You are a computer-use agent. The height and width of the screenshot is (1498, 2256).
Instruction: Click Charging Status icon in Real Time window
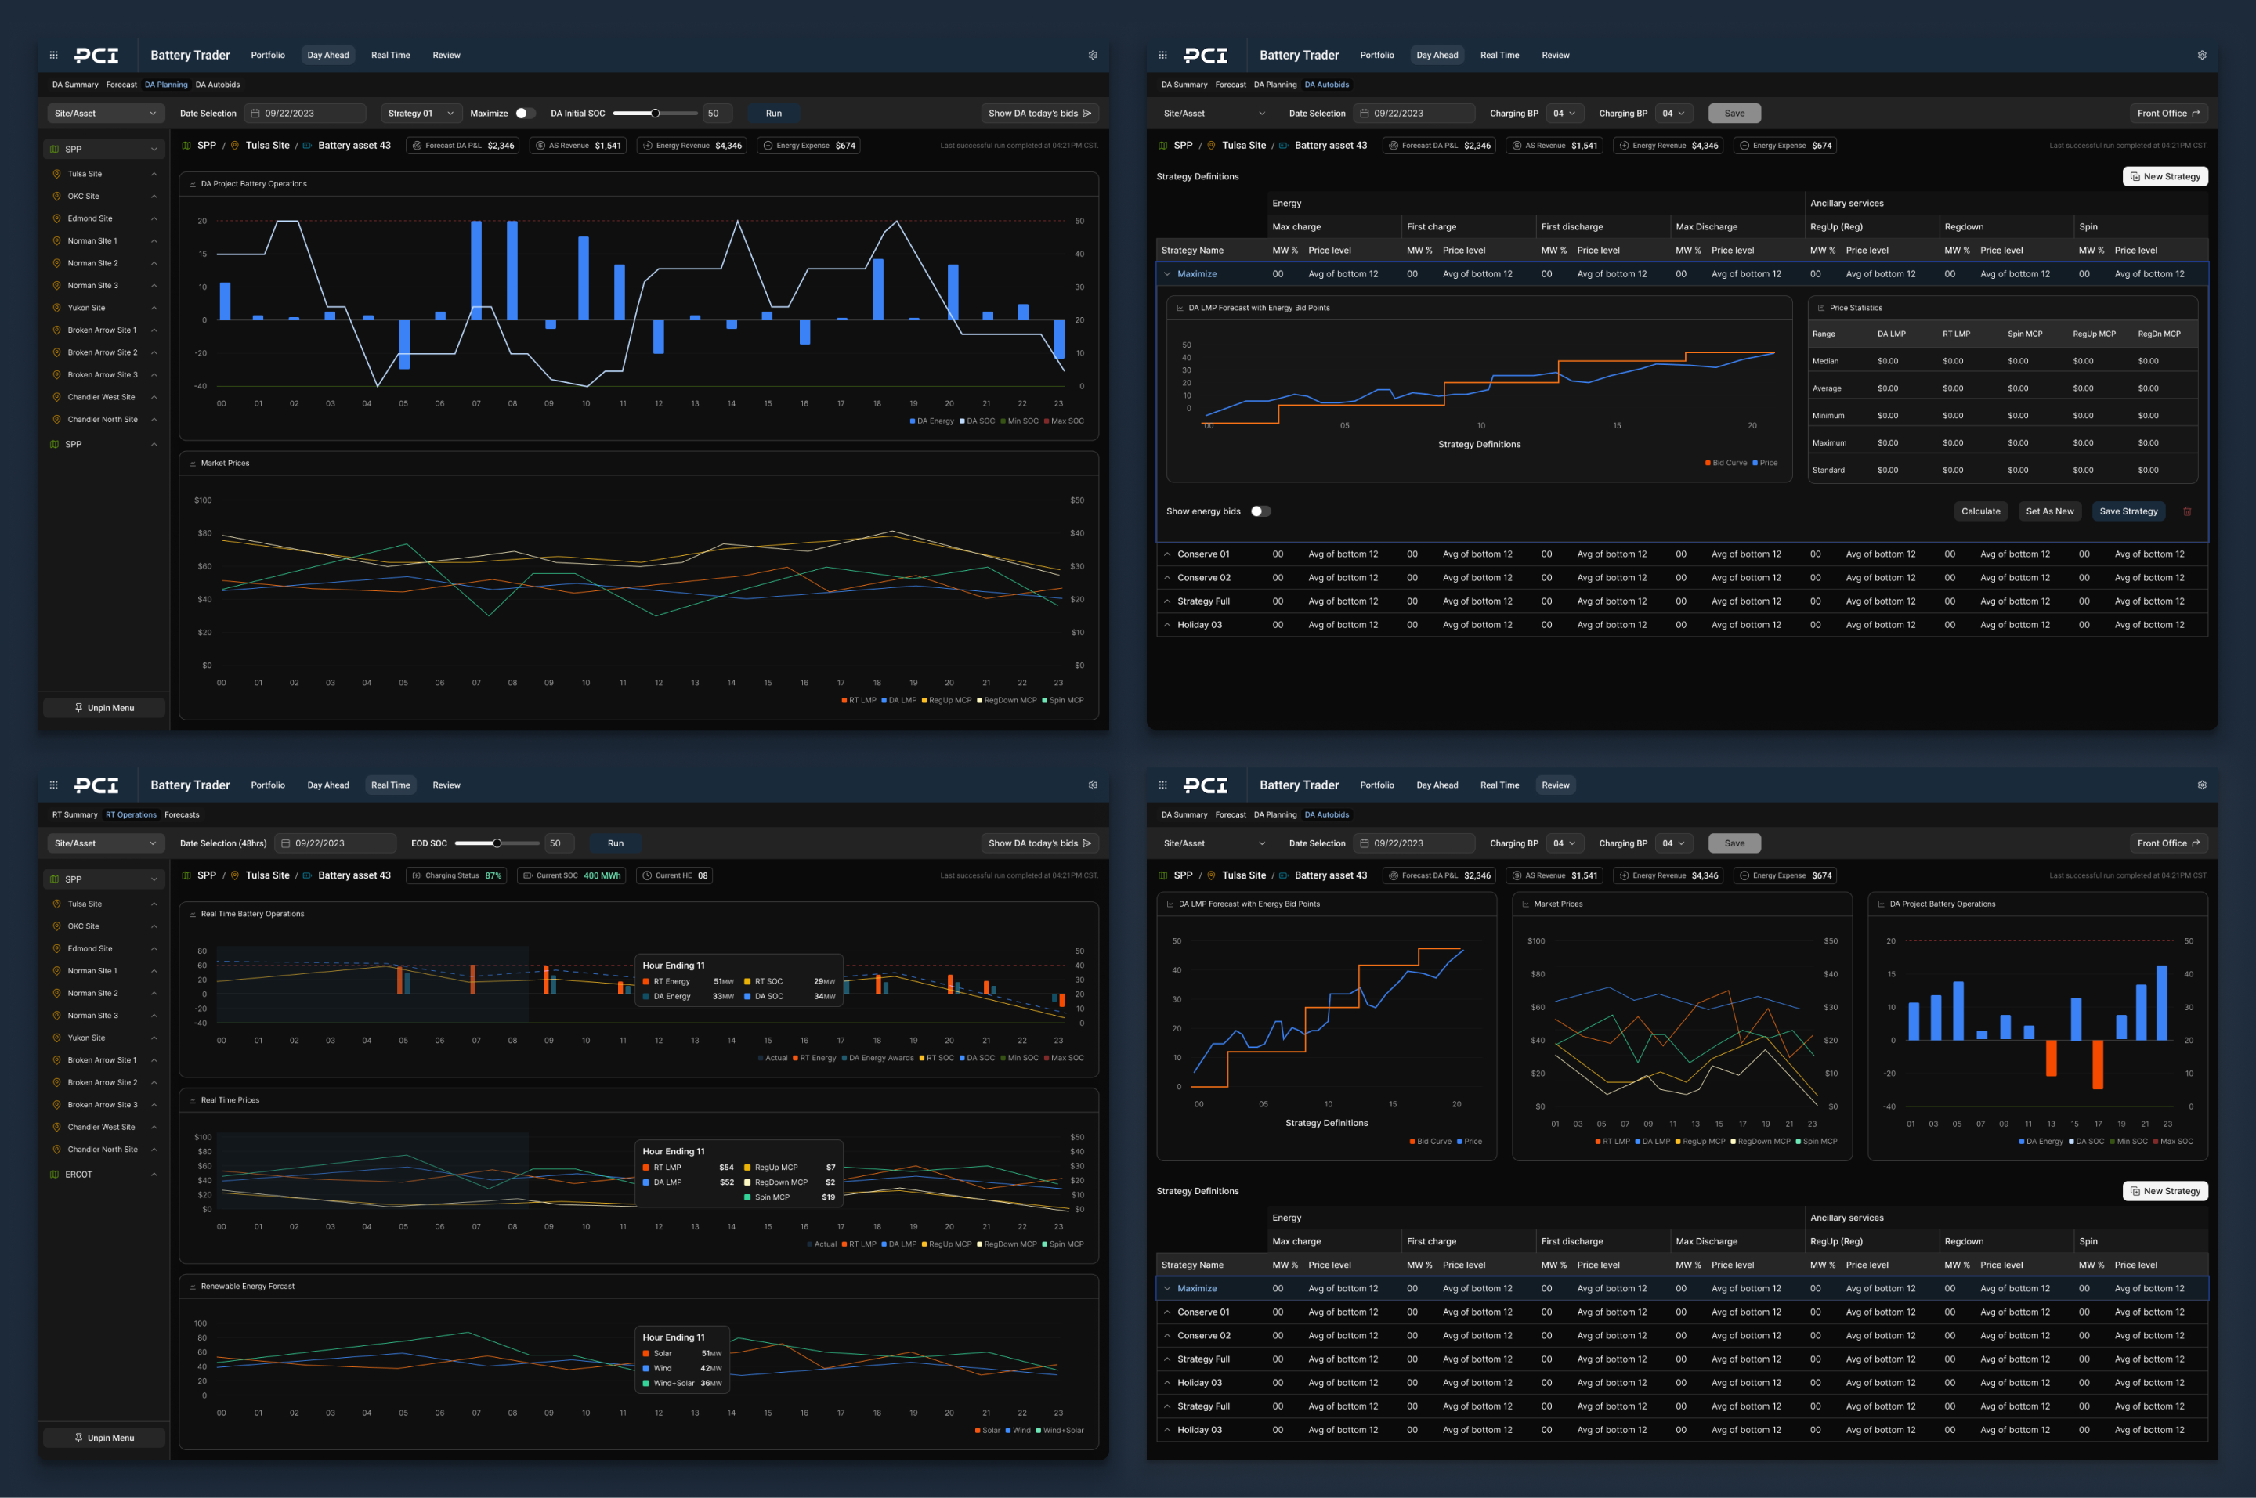click(x=417, y=876)
